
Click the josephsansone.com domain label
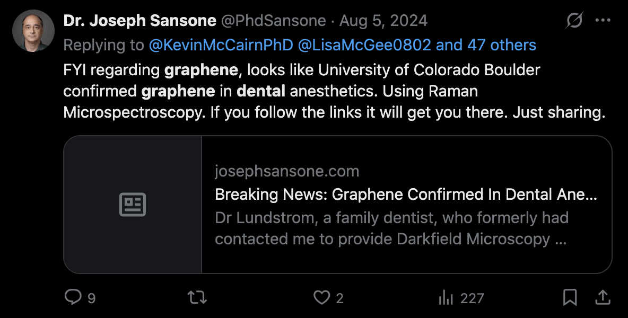(287, 171)
